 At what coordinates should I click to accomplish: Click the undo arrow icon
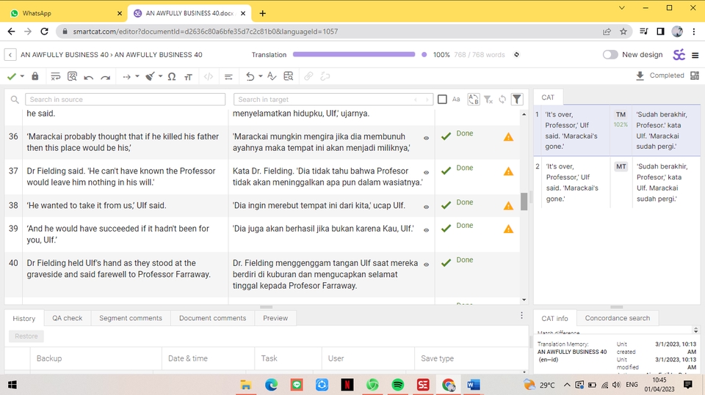(89, 77)
